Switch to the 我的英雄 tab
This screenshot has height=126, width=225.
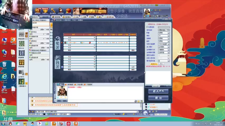pyautogui.click(x=56, y=17)
